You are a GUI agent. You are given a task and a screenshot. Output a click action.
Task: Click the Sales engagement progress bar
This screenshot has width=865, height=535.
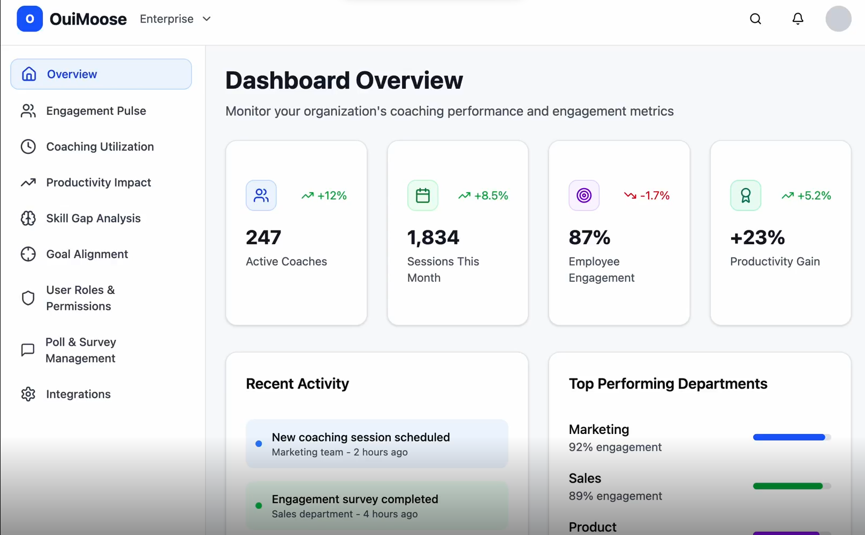coord(792,486)
